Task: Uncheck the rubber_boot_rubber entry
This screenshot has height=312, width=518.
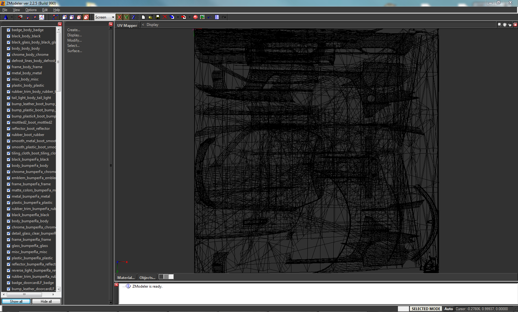Action: click(x=8, y=135)
